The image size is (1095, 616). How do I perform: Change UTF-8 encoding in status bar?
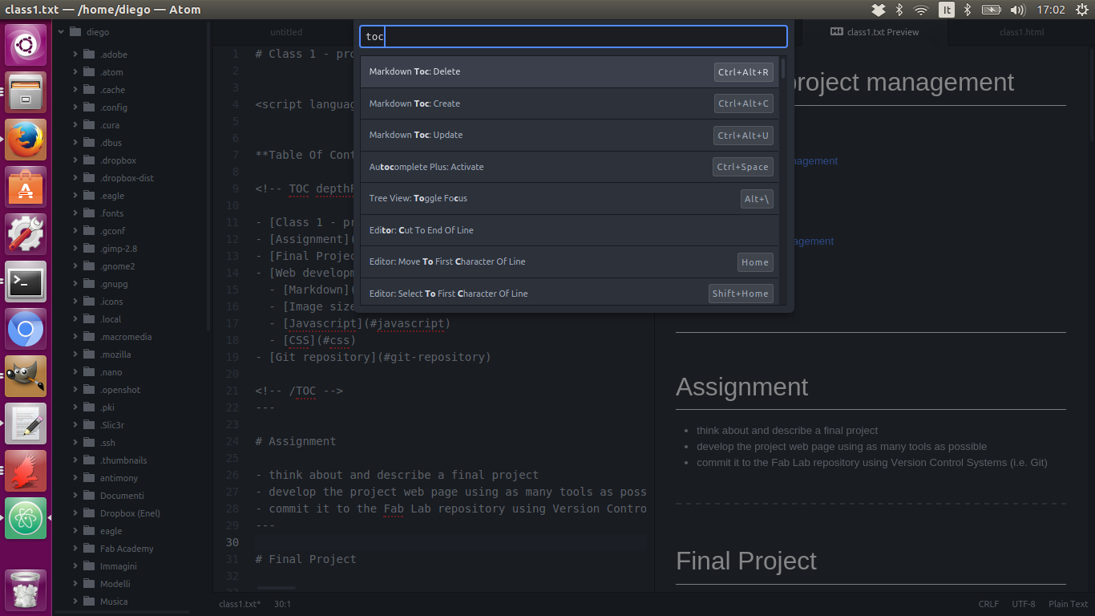pos(1024,604)
